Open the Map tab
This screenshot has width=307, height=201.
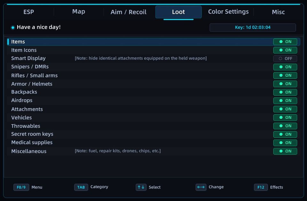point(79,12)
